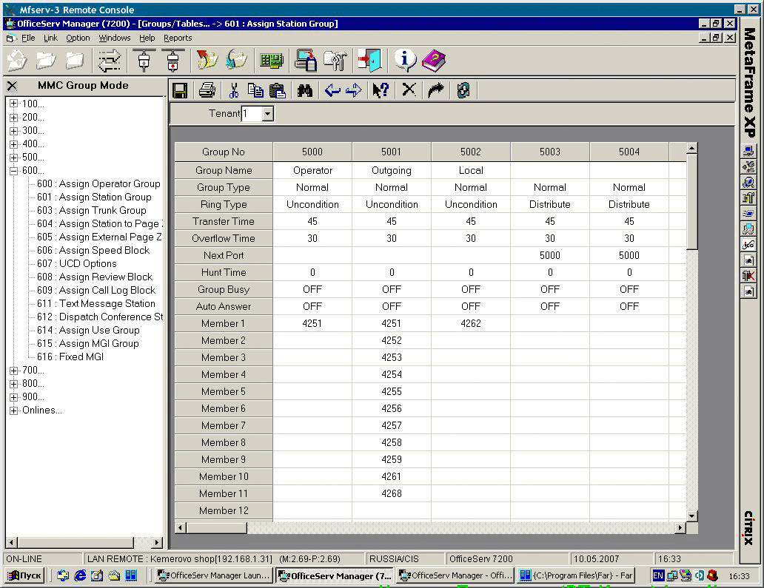The image size is (764, 588).
Task: Click the refresh icon in grid toolbar
Action: click(x=463, y=90)
